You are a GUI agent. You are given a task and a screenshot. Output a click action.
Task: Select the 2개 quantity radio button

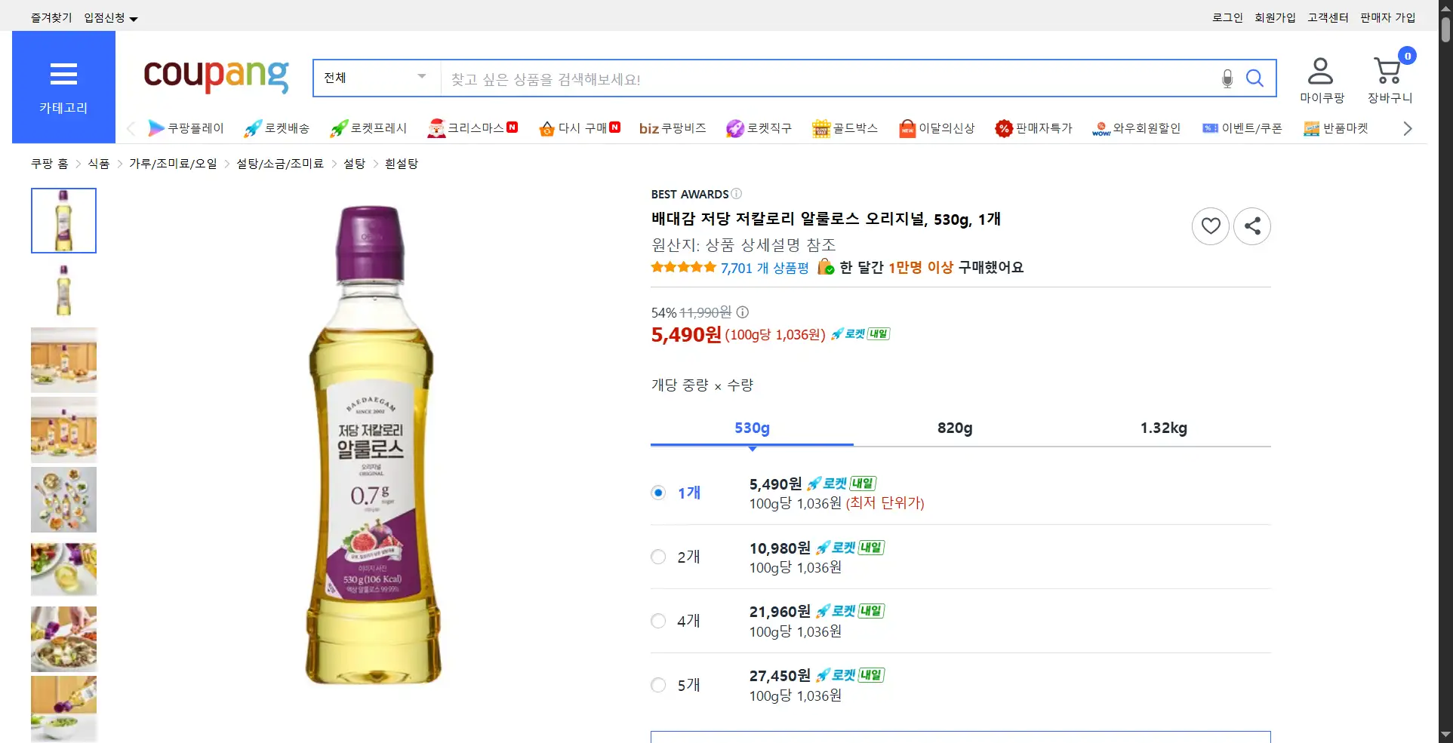[x=658, y=557]
